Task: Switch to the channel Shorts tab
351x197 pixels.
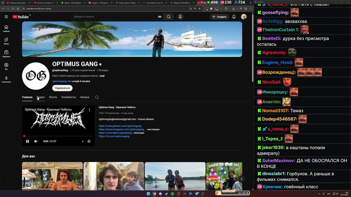Action: [x=53, y=97]
